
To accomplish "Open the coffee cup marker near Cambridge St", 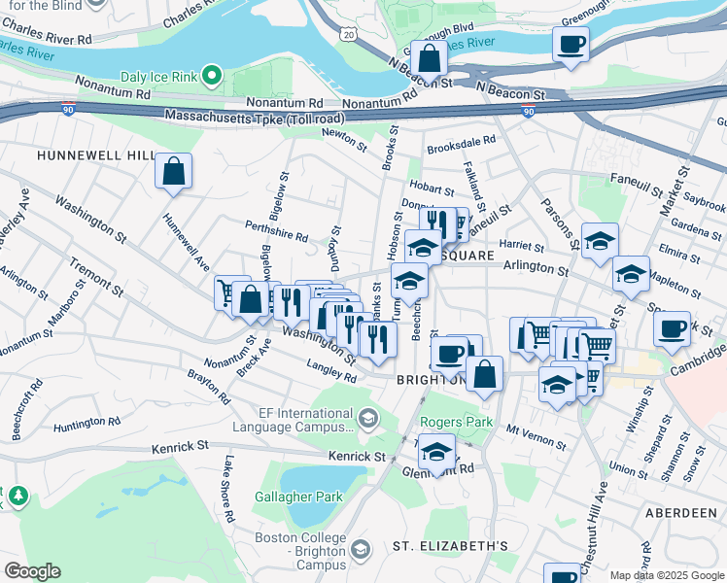I will pos(672,329).
